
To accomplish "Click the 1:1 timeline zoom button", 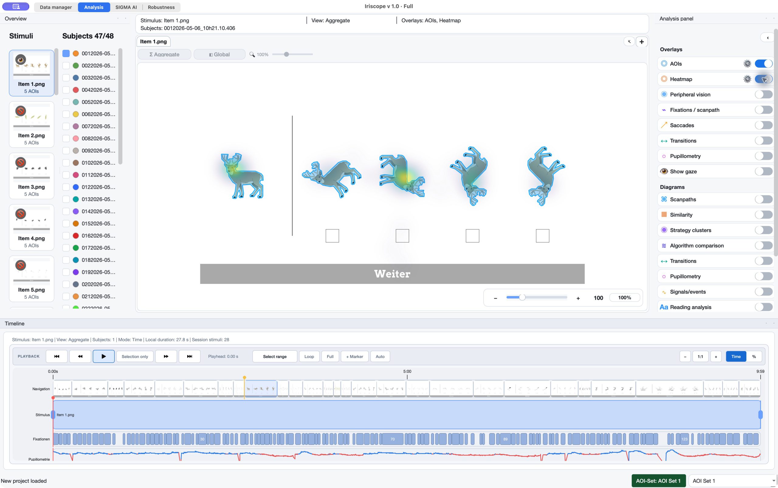I will (x=700, y=357).
